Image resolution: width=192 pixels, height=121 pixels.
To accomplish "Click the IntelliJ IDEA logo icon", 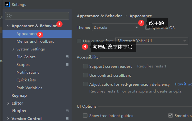I will click(7, 5).
